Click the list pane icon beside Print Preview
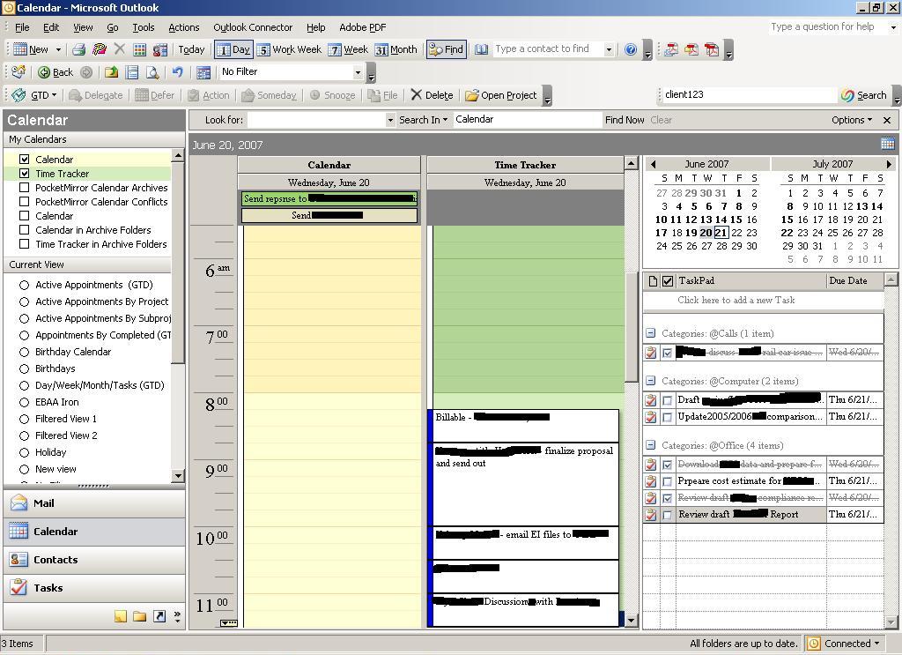 pyautogui.click(x=132, y=72)
